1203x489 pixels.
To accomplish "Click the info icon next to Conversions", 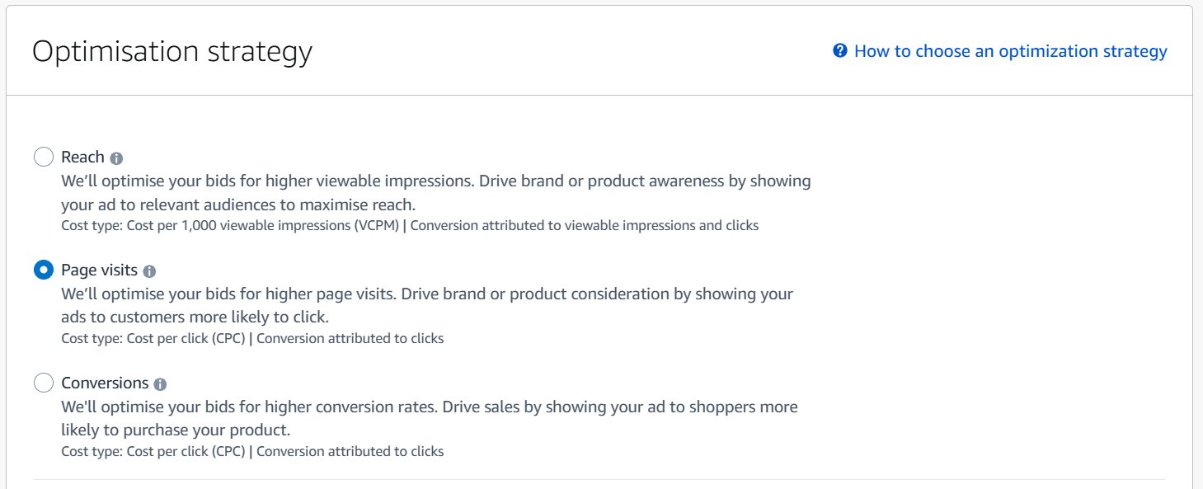I will click(161, 382).
